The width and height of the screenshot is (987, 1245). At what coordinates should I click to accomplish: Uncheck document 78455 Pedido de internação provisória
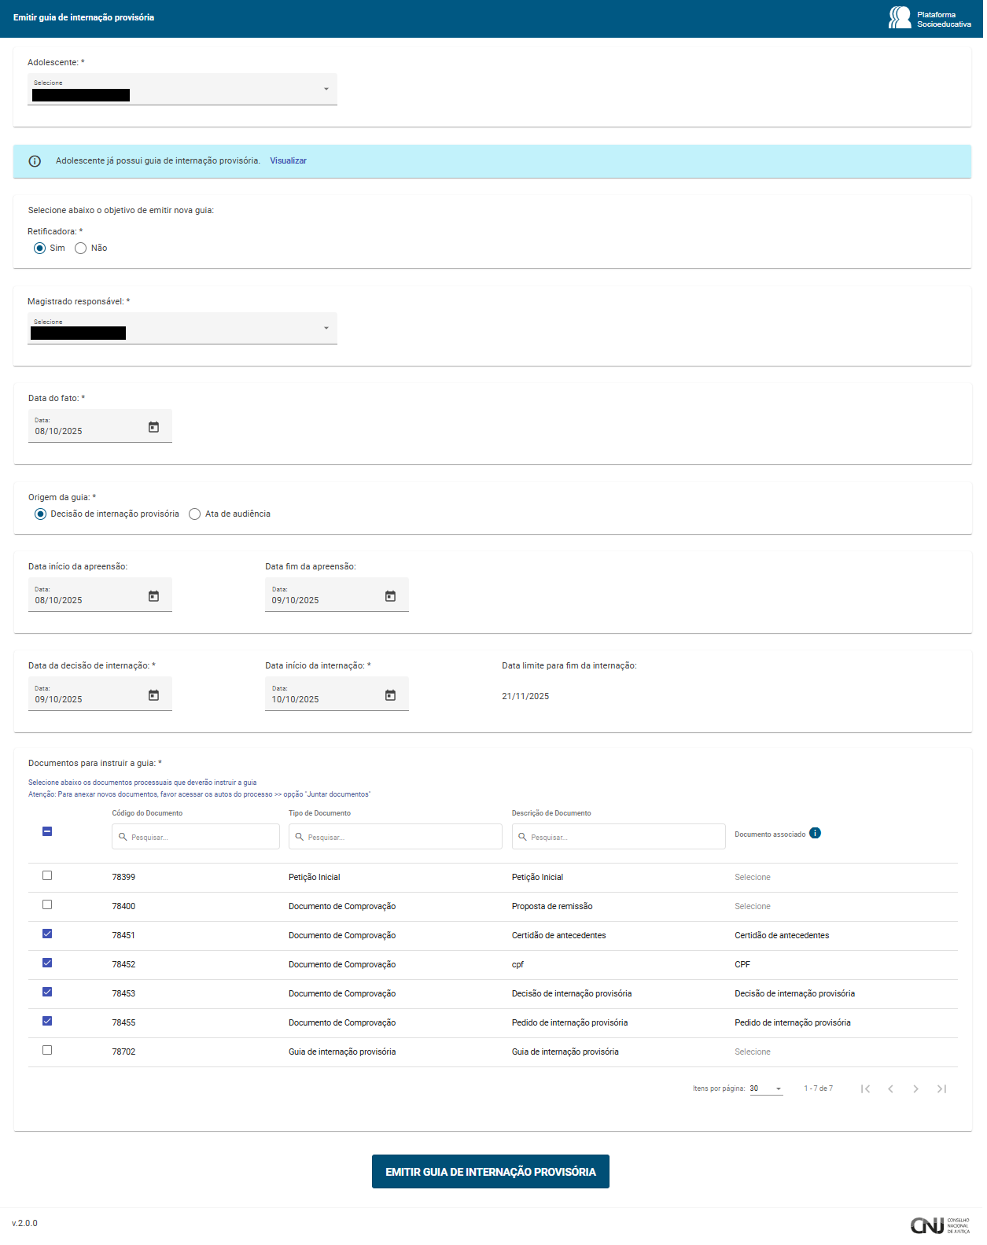[47, 1021]
